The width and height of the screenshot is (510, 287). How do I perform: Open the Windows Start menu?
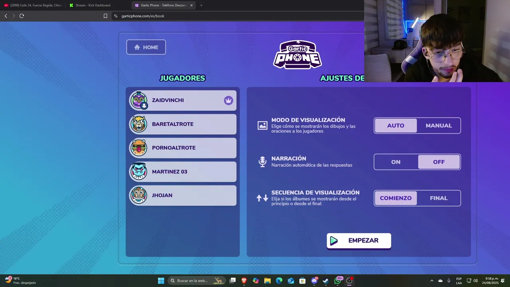coord(161,281)
